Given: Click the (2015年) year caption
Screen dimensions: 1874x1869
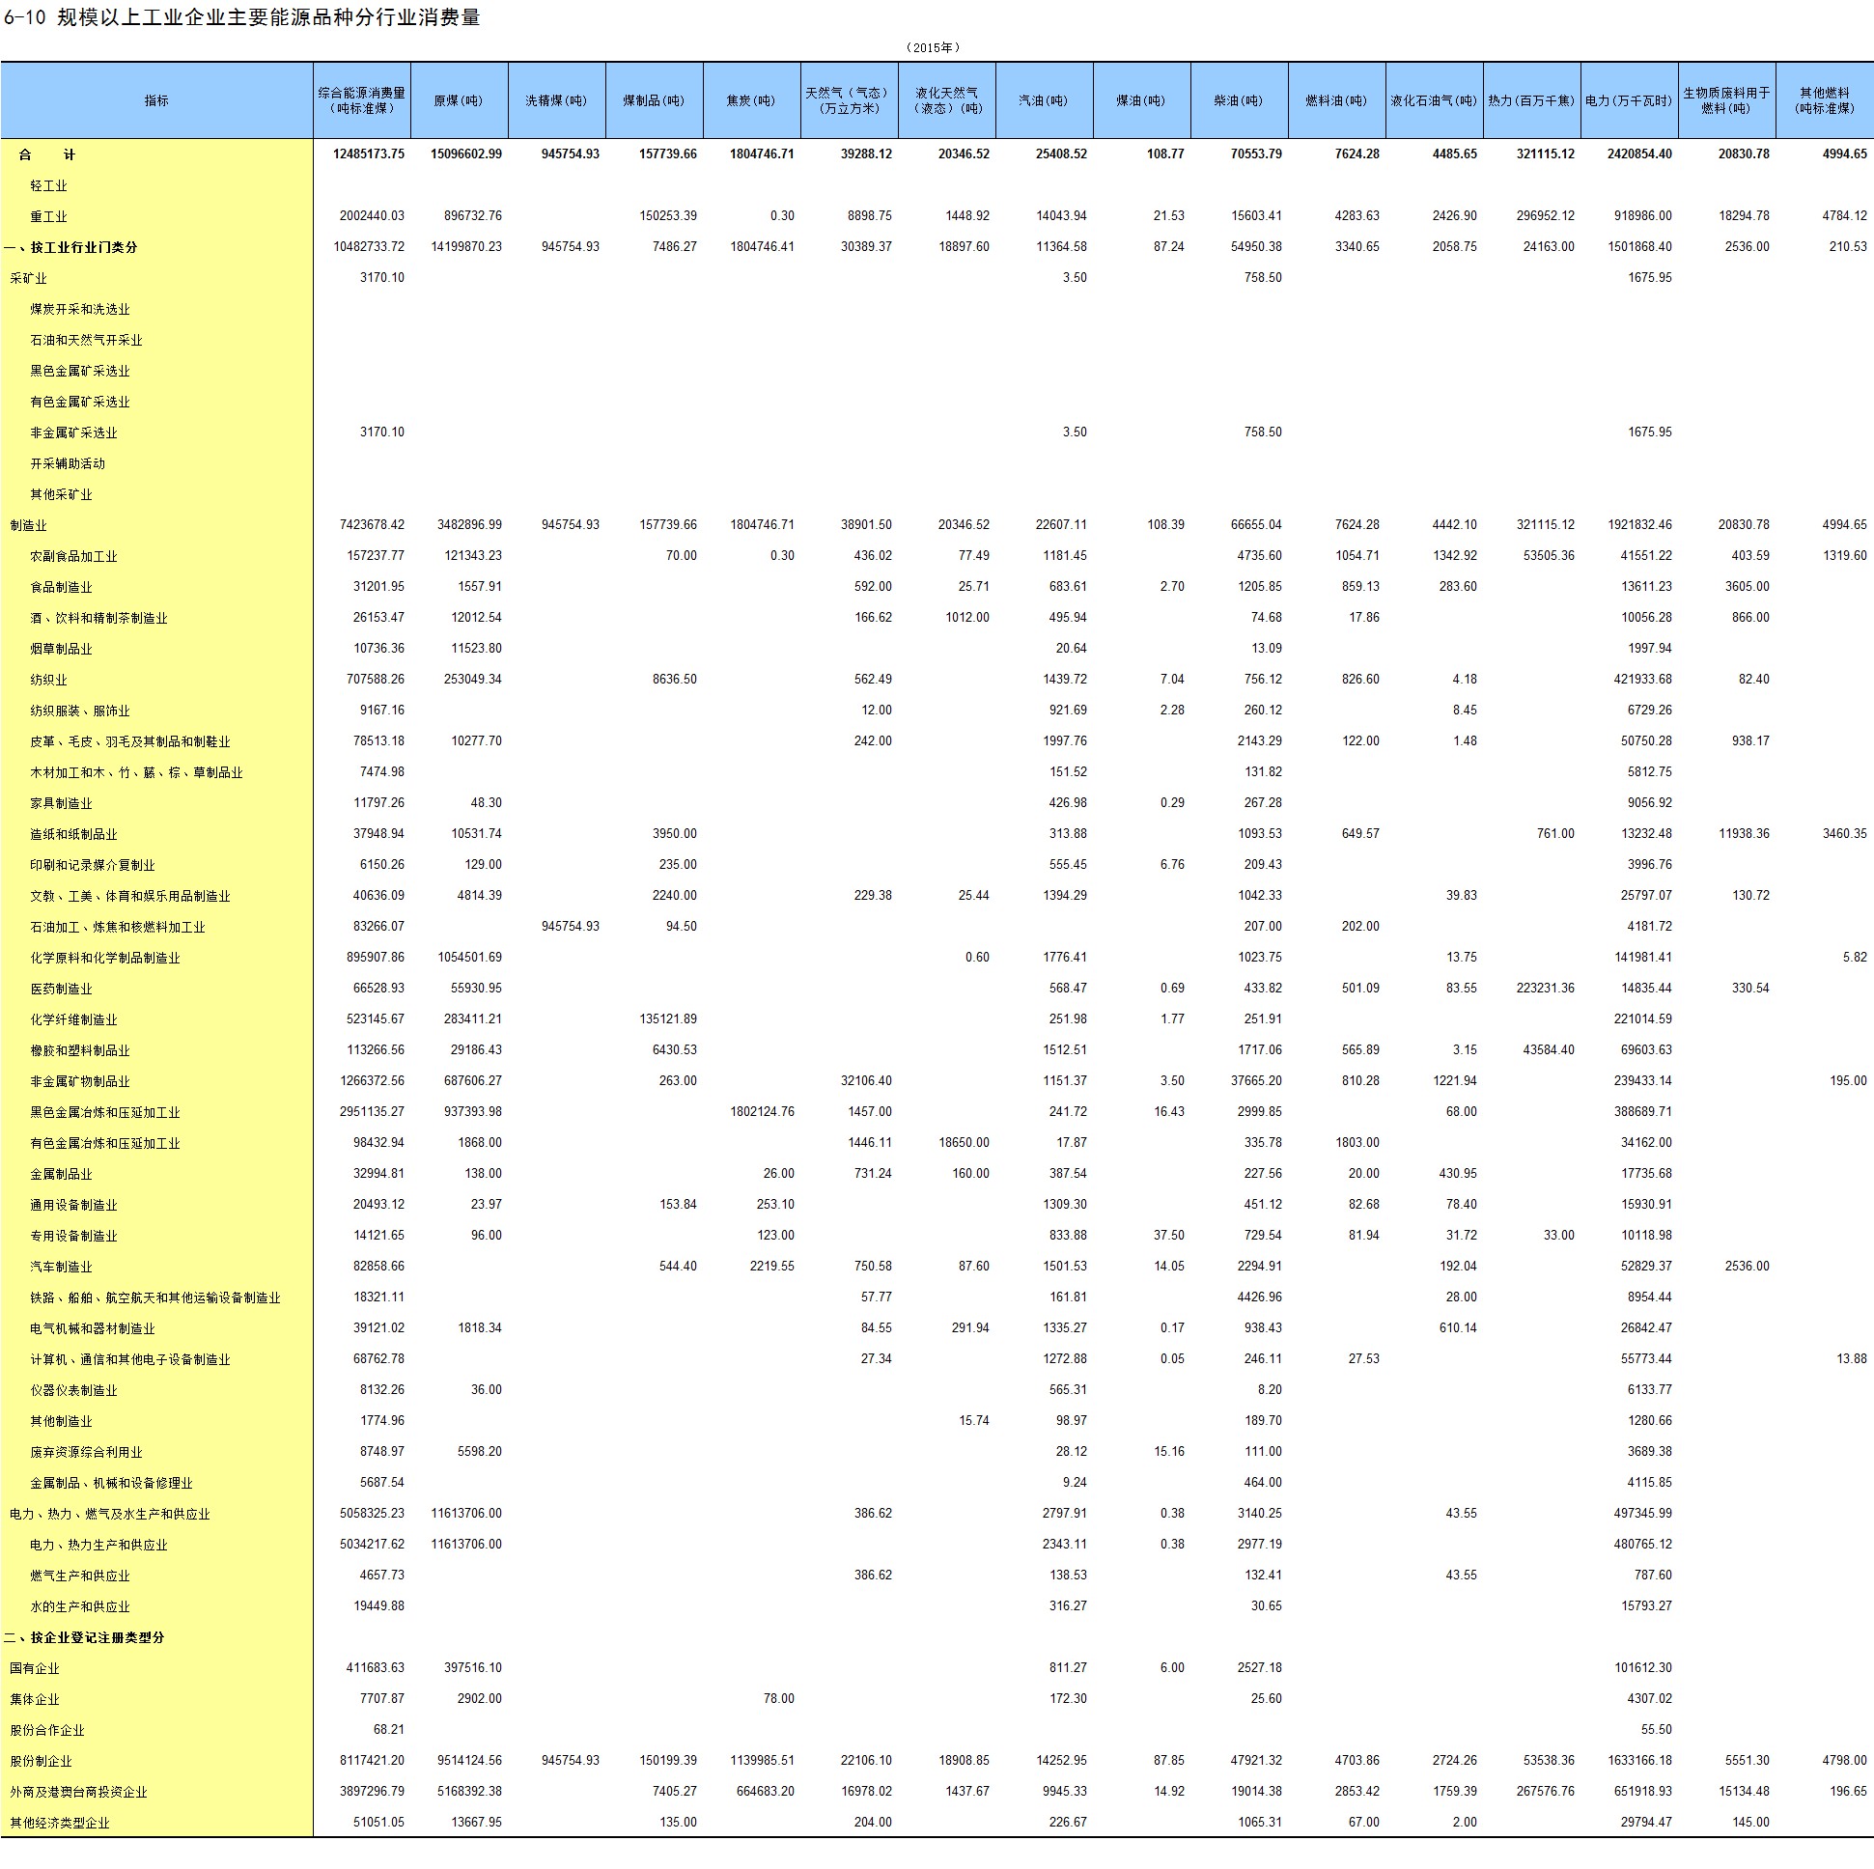Looking at the screenshot, I should pos(932,47).
